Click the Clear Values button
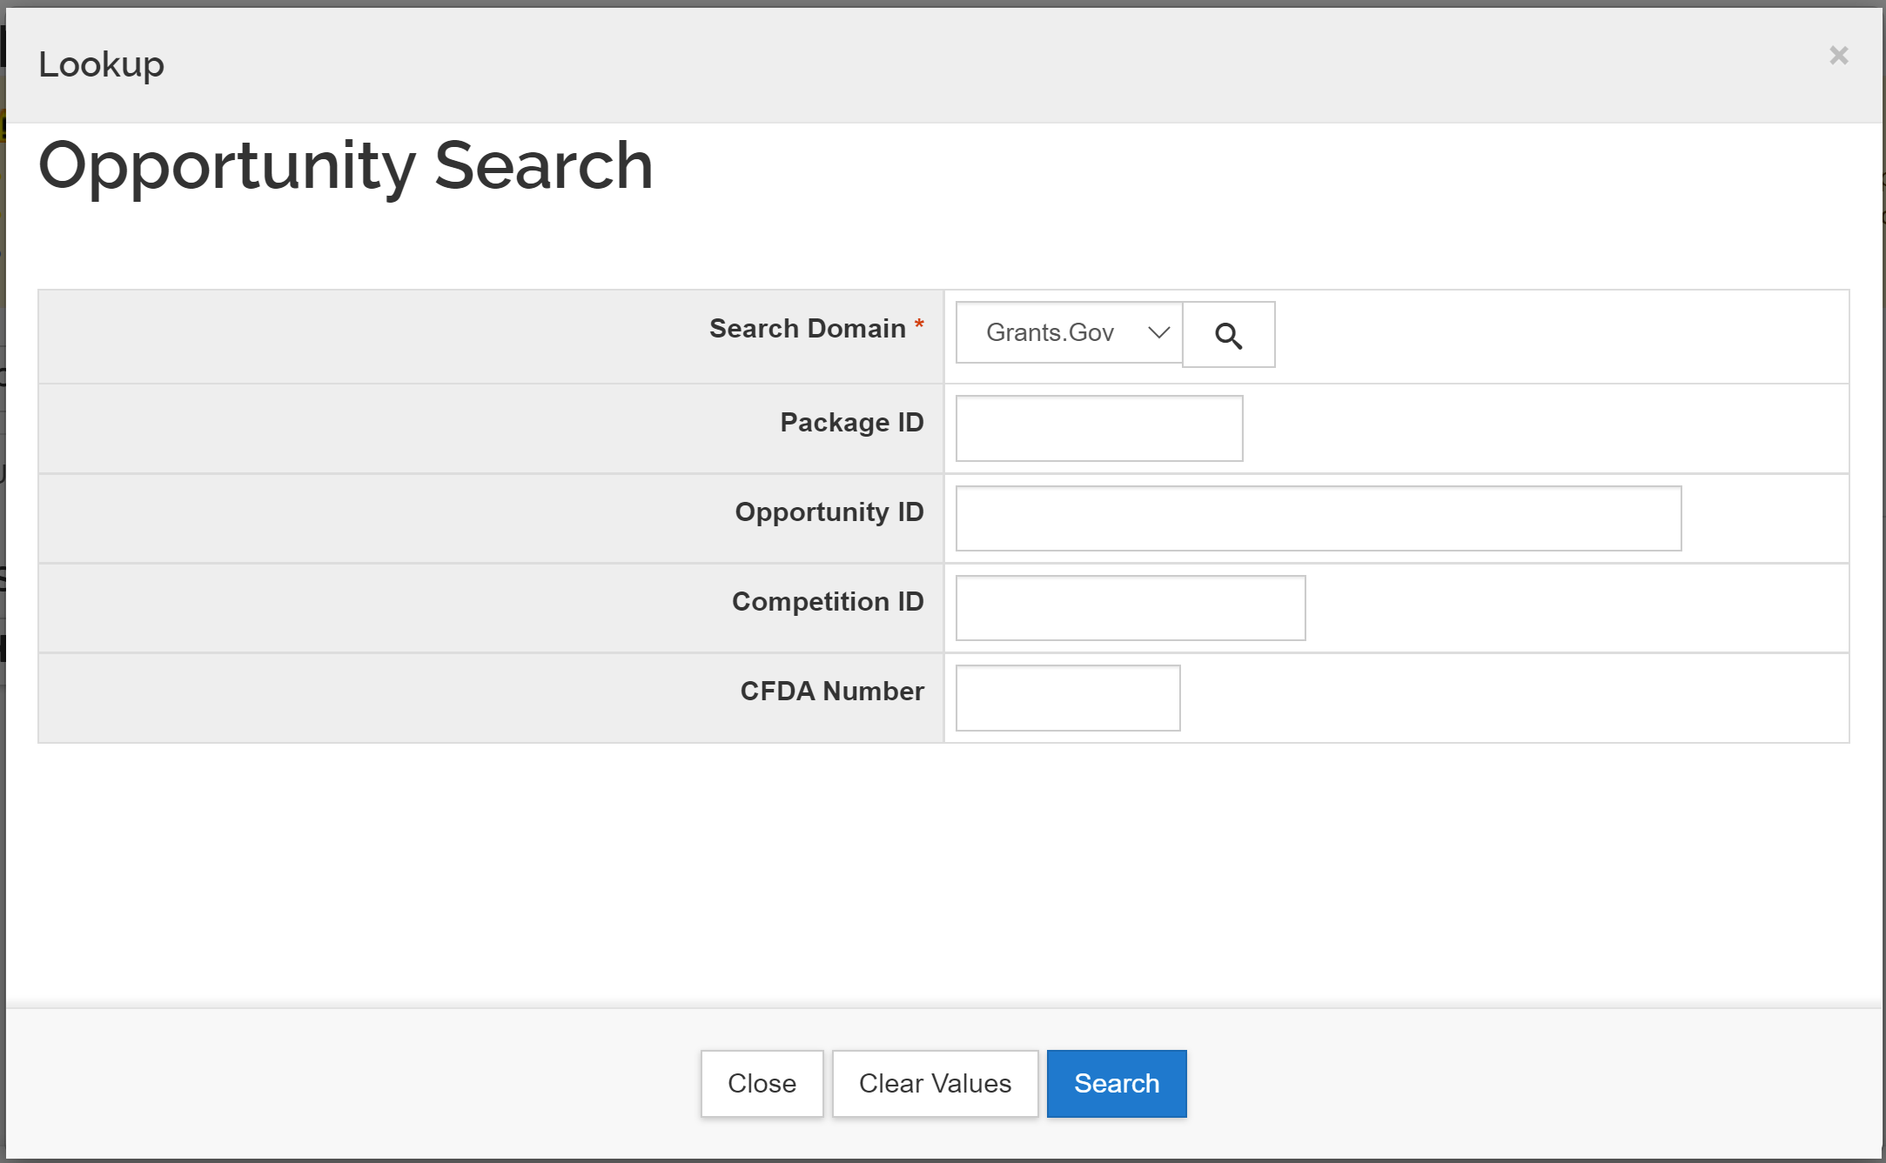This screenshot has width=1886, height=1163. [x=935, y=1083]
